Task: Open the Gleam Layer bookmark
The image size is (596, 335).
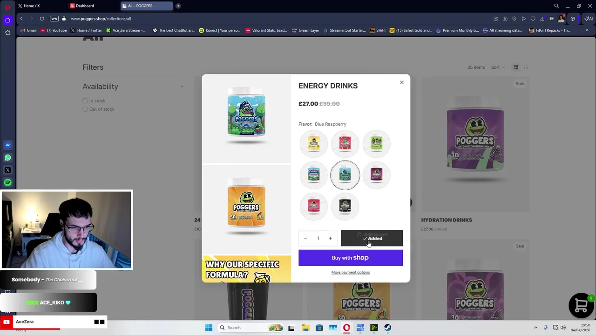Action: [x=305, y=30]
